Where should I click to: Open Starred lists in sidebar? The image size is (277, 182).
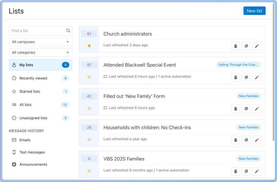coord(29,91)
